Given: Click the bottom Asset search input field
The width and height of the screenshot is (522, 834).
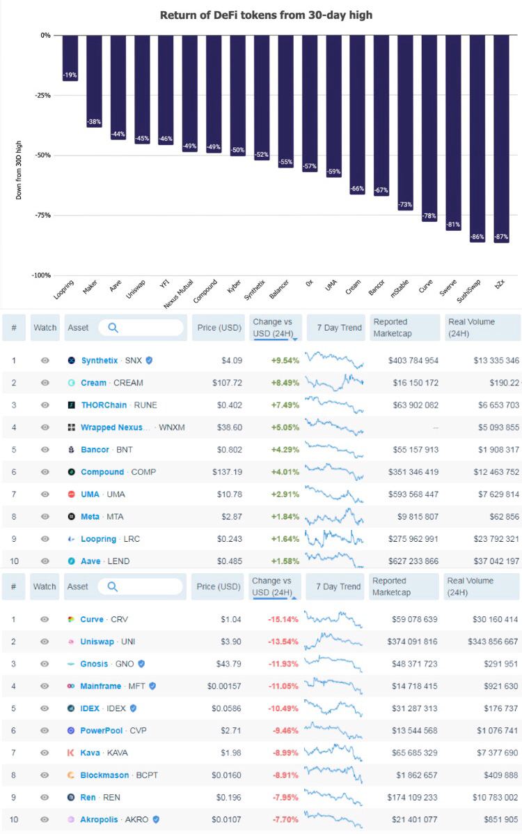Looking at the screenshot, I should point(140,586).
